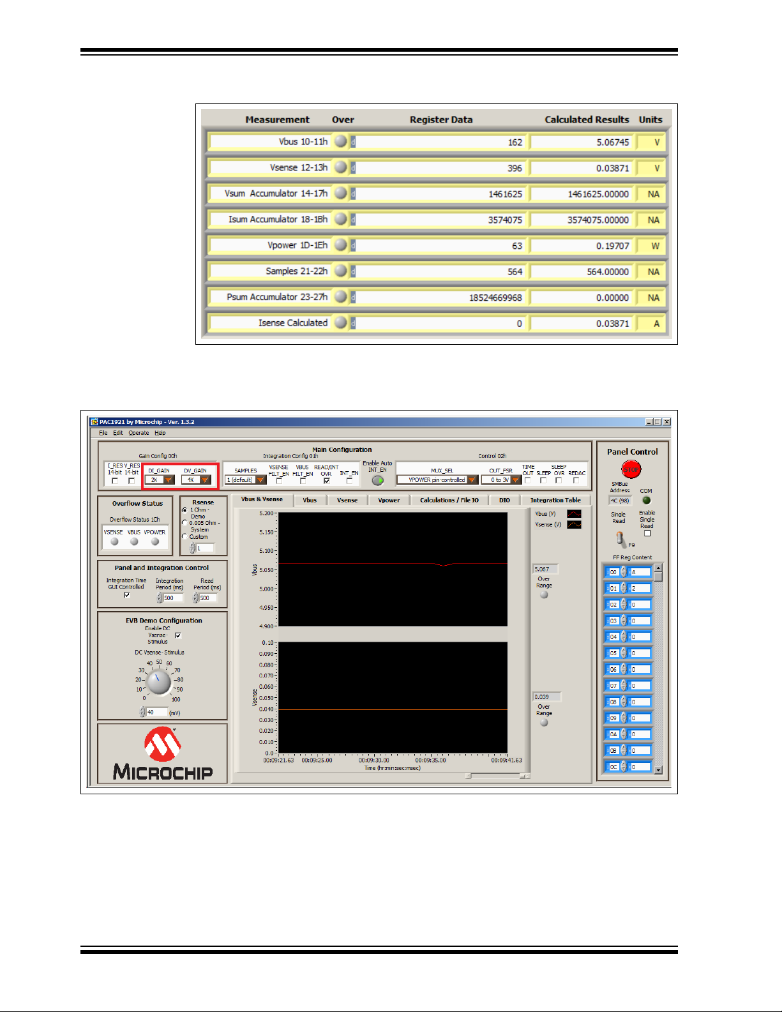
Task: Uncheck Enable DC Vsense-Stimulus checkbox
Action: tap(178, 635)
